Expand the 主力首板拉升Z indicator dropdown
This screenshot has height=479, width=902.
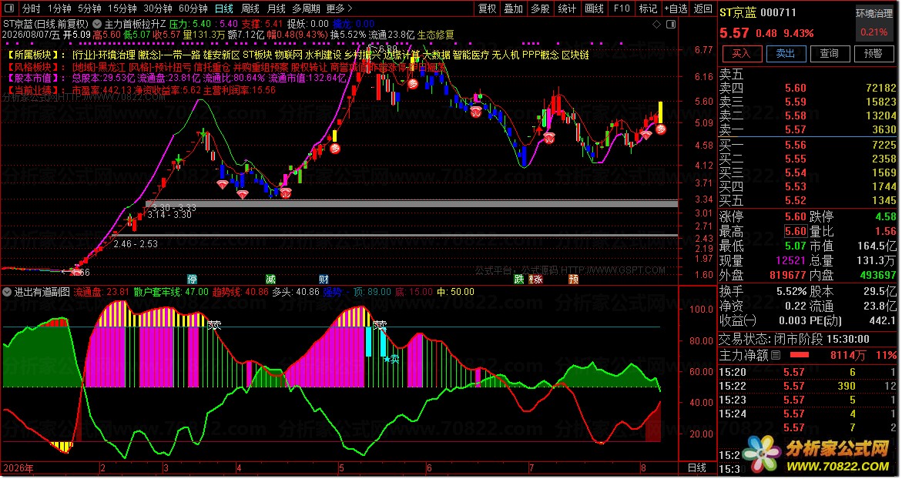click(x=97, y=24)
